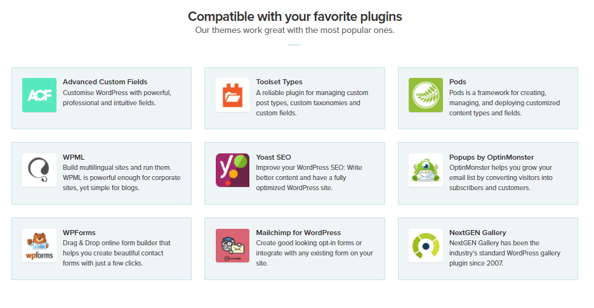Open the Toolset Types title link
This screenshot has width=594, height=308.
point(279,82)
